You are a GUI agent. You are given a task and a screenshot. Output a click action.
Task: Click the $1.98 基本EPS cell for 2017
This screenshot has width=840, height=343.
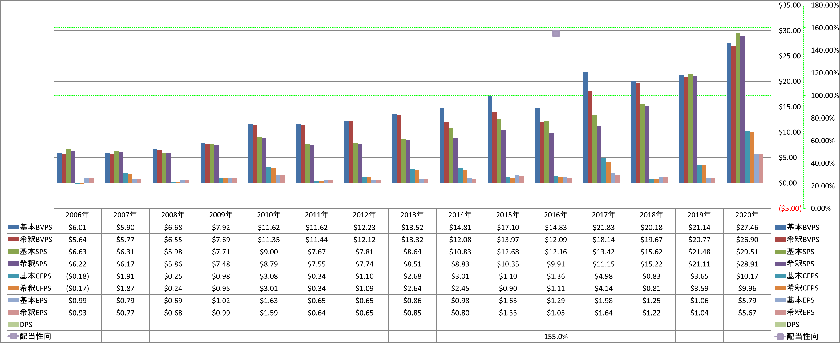tap(604, 300)
